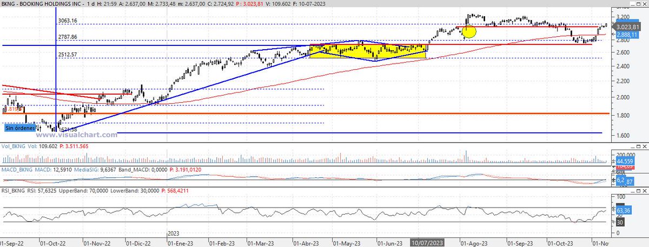Click the RSI lower band tag 30

(x=621, y=223)
